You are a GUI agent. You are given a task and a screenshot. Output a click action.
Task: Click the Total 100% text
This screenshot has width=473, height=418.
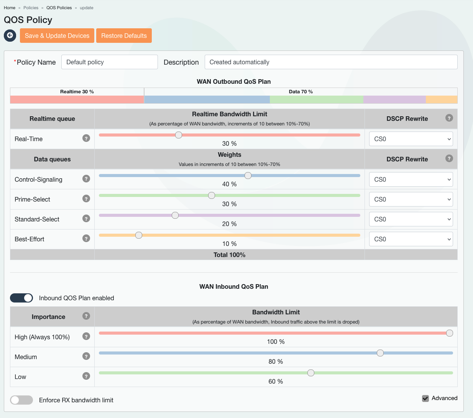230,255
